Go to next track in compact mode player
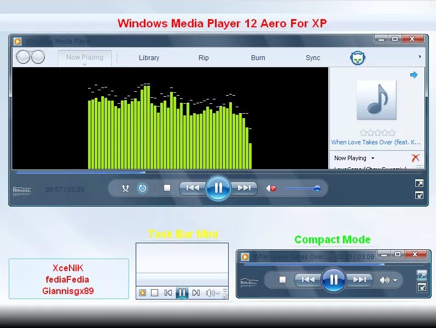This screenshot has width=436, height=328. coord(359,280)
